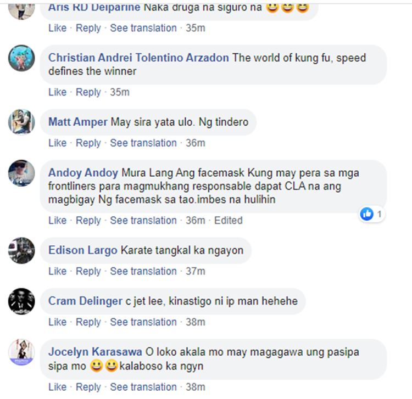This screenshot has width=412, height=399.
Task: Reply to Aris RD Delparine's comment
Action: (88, 28)
